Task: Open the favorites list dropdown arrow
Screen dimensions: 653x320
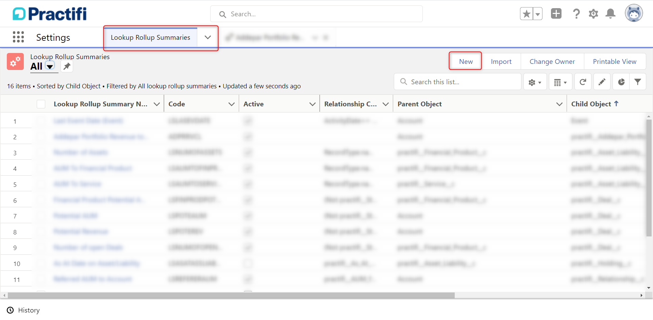Action: (538, 14)
